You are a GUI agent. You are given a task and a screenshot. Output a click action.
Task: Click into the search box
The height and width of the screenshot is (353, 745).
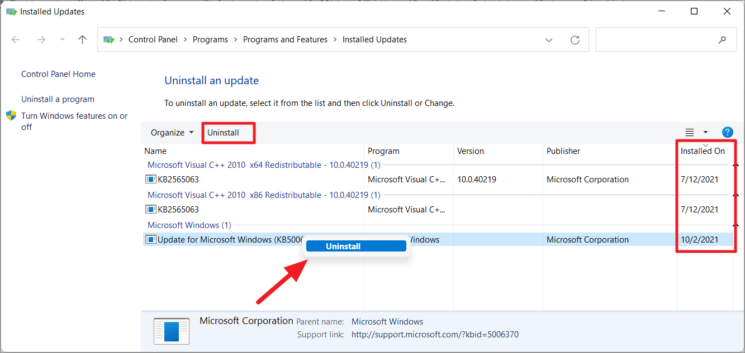665,40
